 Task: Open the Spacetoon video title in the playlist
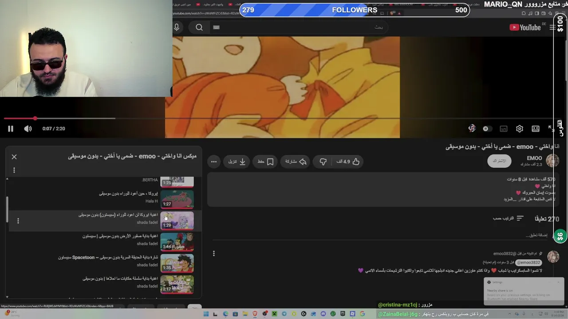pos(108,257)
